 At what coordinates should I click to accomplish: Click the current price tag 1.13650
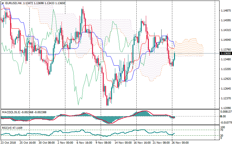[x=226, y=53]
